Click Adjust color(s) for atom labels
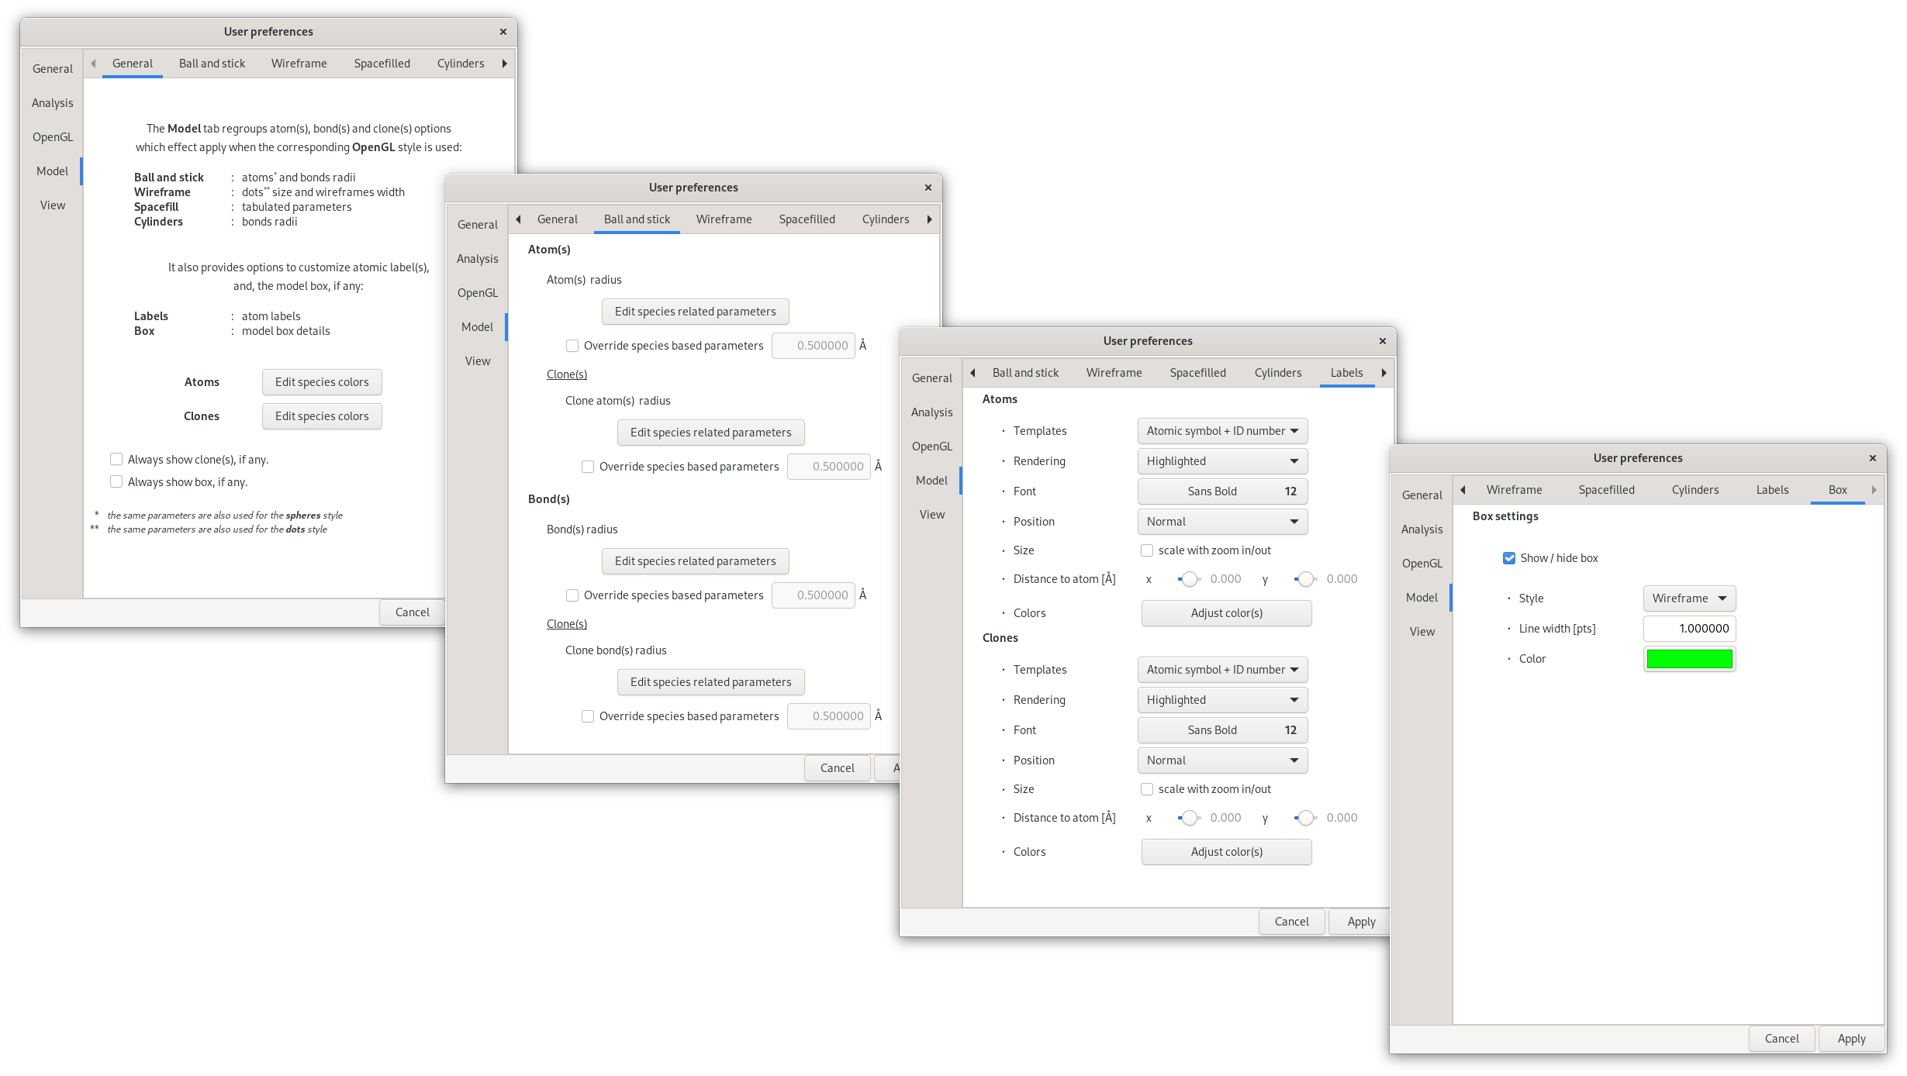Image resolution: width=1907 pixels, height=1076 pixels. [x=1225, y=612]
